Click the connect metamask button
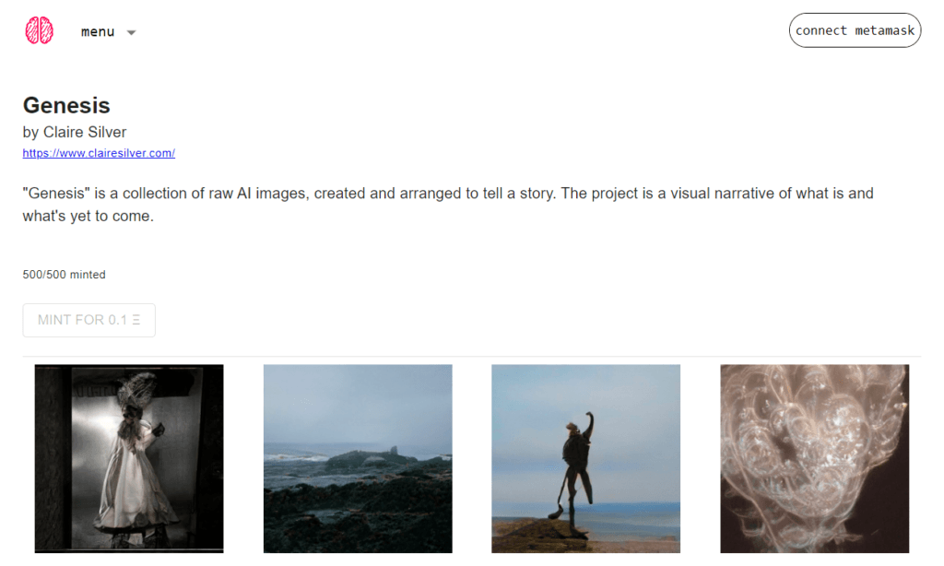The height and width of the screenshot is (566, 944). [855, 30]
